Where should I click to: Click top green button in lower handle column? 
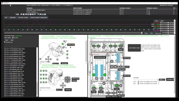pos(44,71)
